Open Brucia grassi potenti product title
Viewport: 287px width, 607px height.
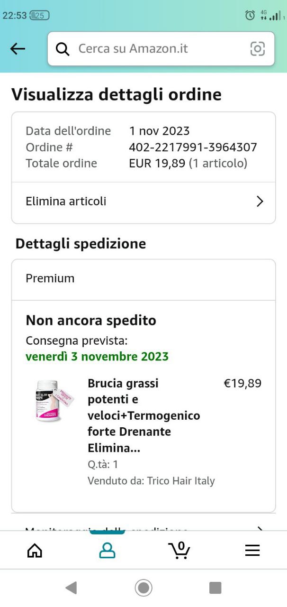[144, 415]
